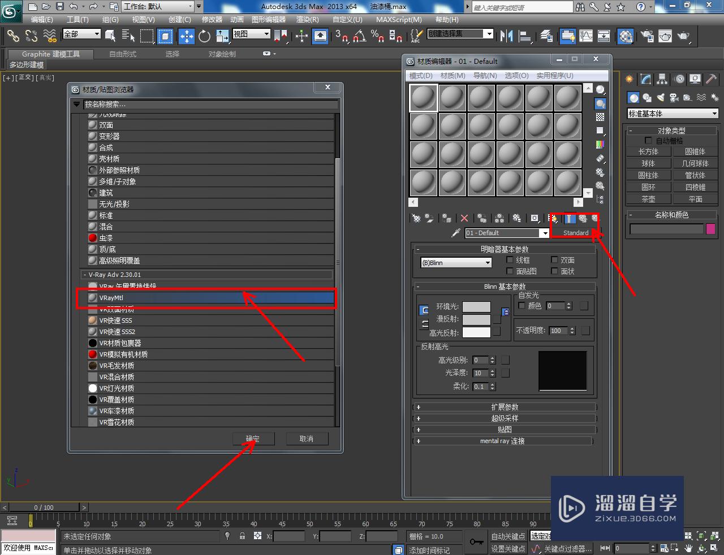Toggle the 双面 (2-Sided) checkbox

554,260
